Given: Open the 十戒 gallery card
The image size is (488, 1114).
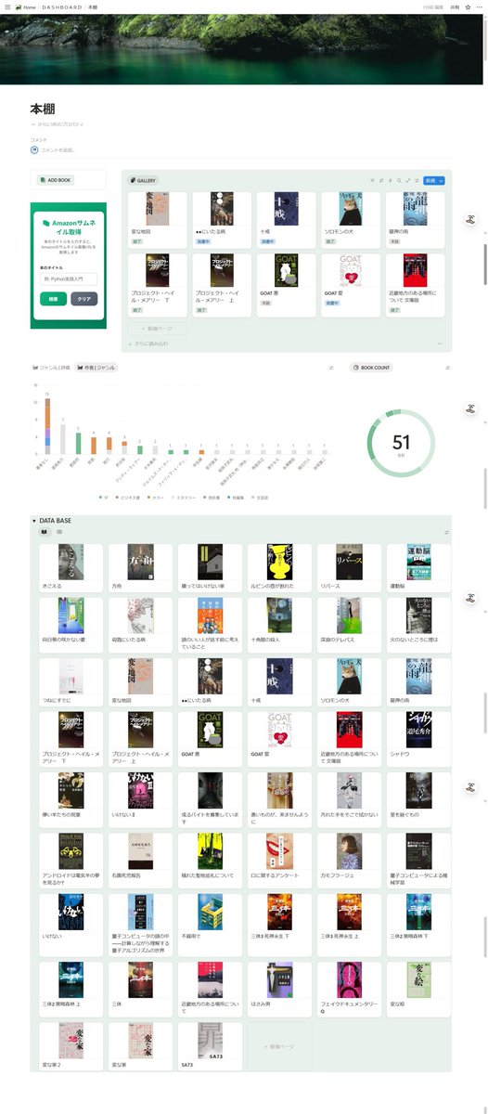Looking at the screenshot, I should pos(287,220).
